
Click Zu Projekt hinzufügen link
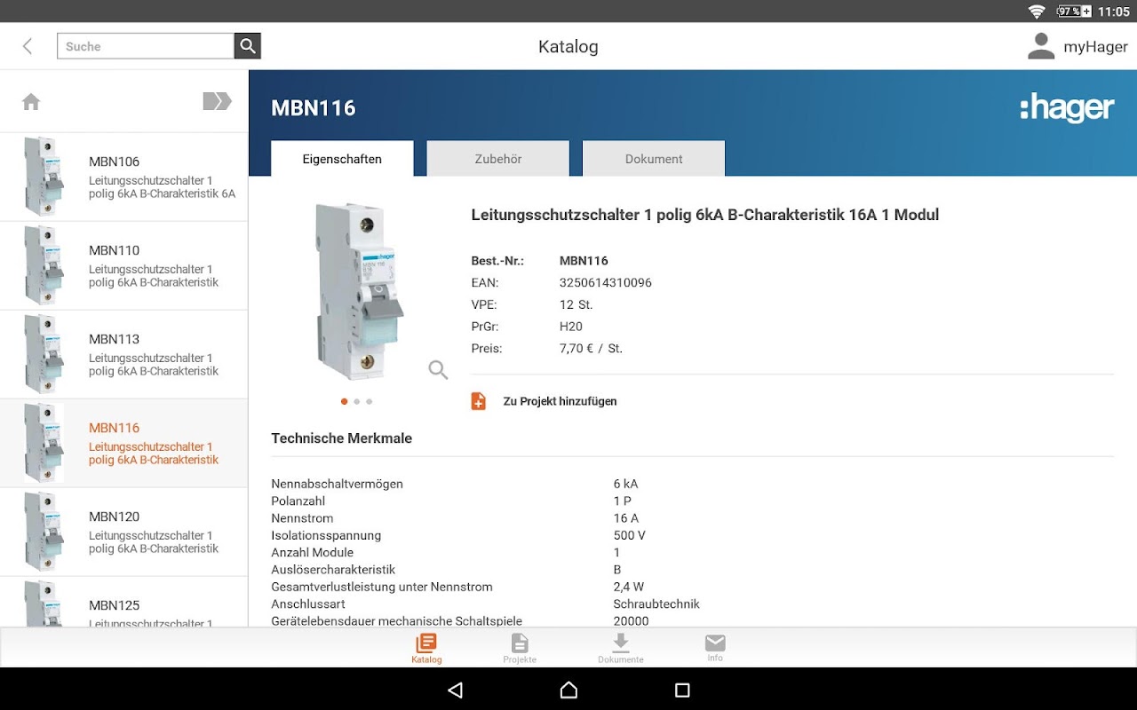coord(560,401)
